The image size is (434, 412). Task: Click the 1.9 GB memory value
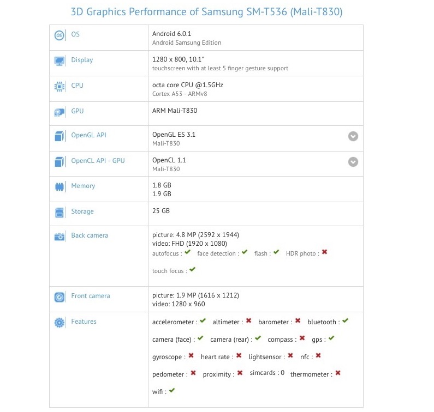click(x=162, y=194)
